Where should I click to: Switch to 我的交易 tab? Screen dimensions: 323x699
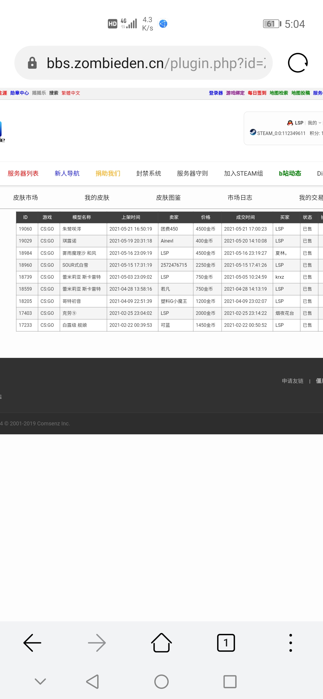311,197
